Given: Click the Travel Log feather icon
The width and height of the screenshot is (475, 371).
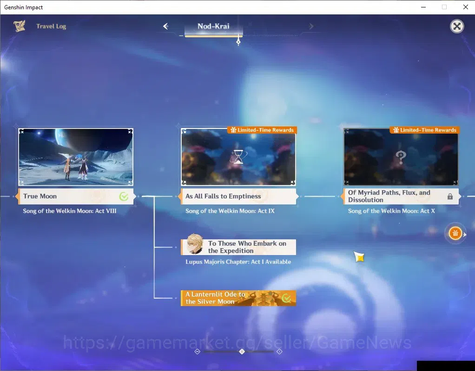Looking at the screenshot, I should click(x=20, y=26).
